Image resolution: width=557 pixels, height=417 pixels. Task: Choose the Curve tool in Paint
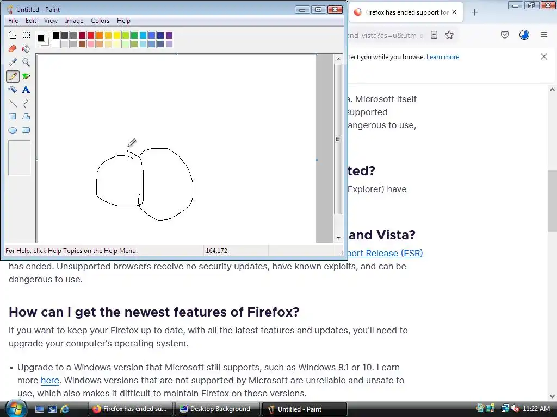point(26,103)
